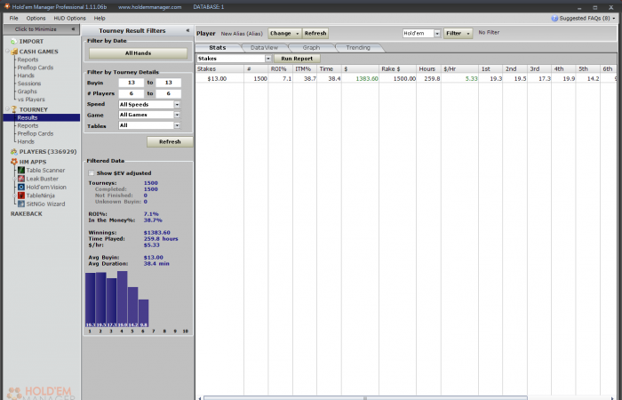Click the Cash Games chips icon

coord(14,52)
